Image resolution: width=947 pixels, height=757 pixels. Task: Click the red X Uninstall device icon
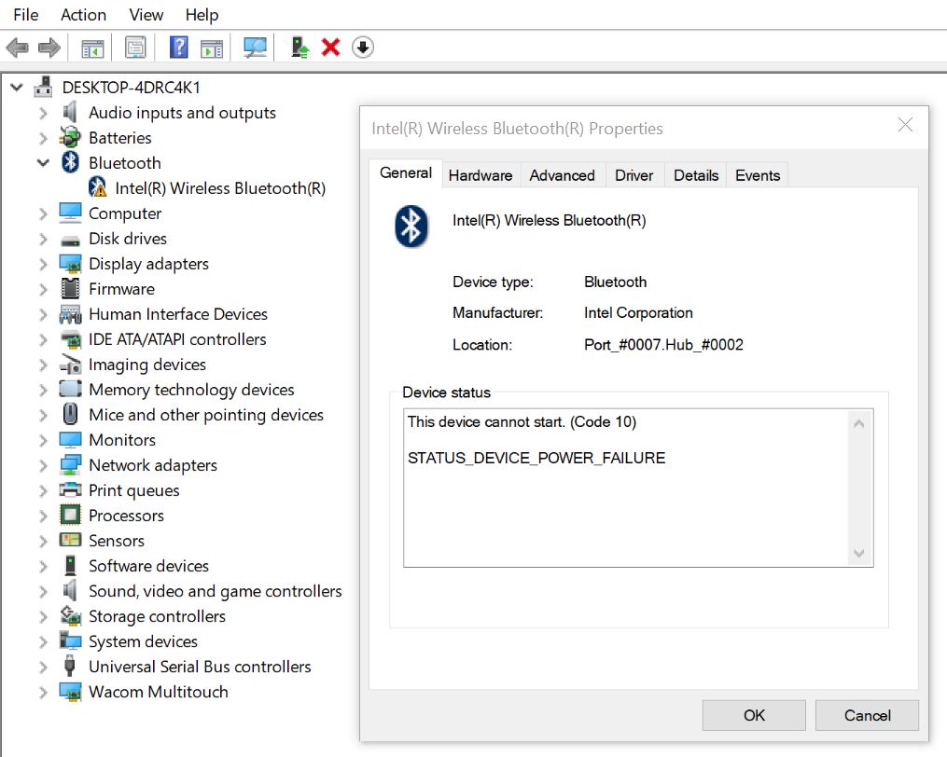[x=331, y=48]
